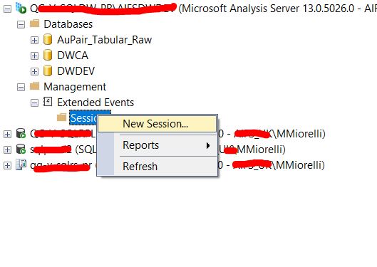Viewport: 377px width, 267px height.
Task: Select the AuPair_Tabular_Raw database cylinder icon
Action: [x=48, y=39]
